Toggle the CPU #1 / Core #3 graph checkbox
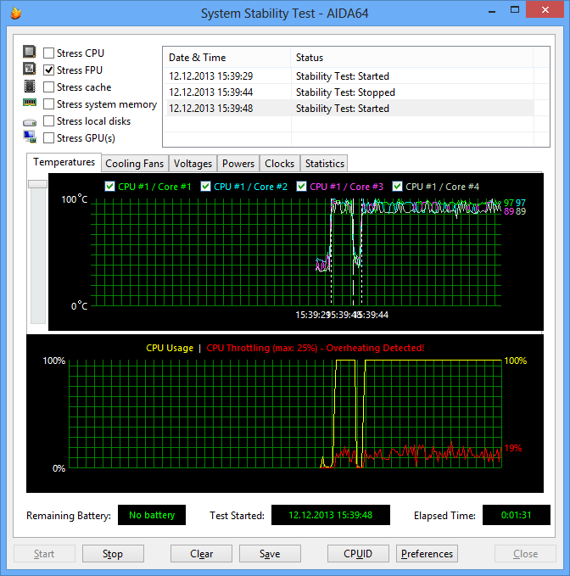Image resolution: width=570 pixels, height=576 pixels. (x=301, y=187)
